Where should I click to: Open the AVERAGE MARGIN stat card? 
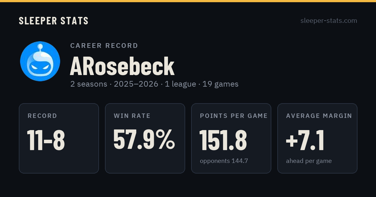tap(317, 138)
